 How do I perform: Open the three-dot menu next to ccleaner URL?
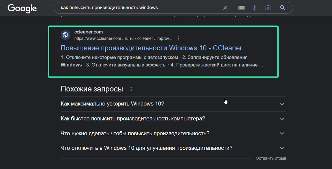(178, 38)
